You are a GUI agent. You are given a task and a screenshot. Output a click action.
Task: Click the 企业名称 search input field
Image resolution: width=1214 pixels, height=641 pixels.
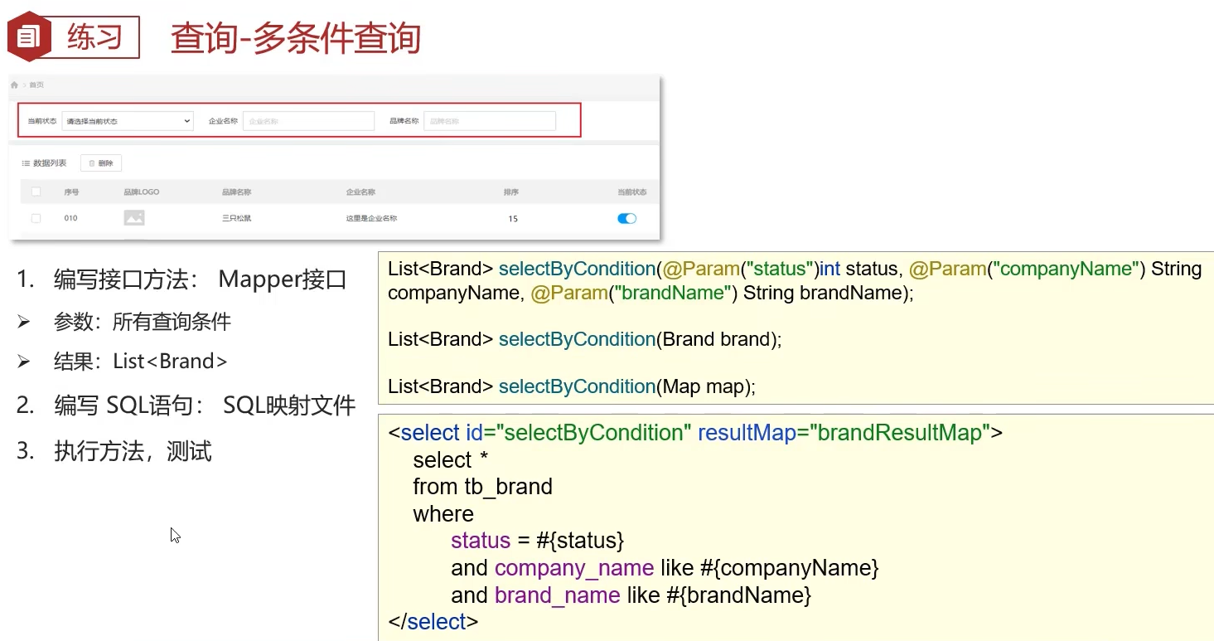pyautogui.click(x=308, y=121)
